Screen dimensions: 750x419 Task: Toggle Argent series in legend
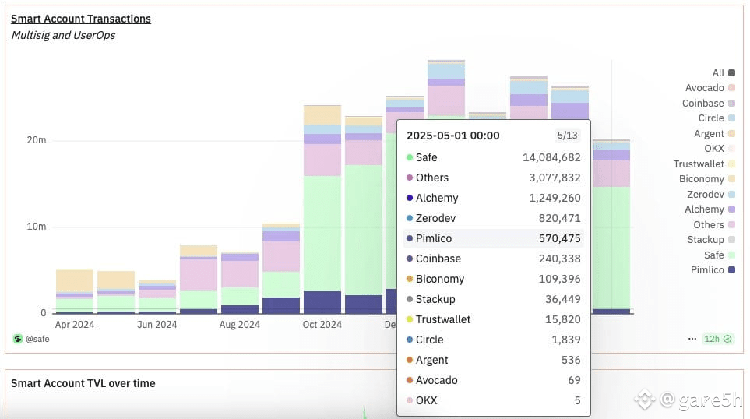[x=714, y=133]
